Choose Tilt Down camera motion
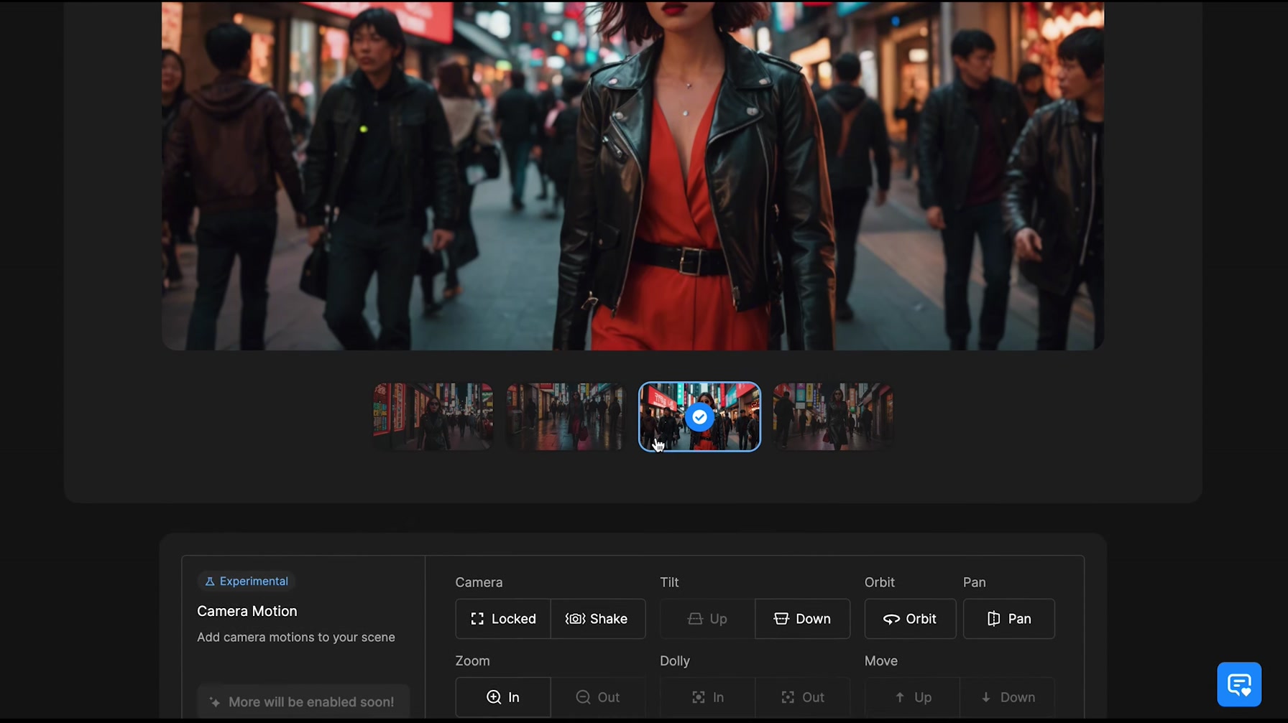 pyautogui.click(x=803, y=619)
